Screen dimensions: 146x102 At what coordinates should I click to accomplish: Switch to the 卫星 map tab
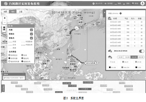tap(21, 12)
